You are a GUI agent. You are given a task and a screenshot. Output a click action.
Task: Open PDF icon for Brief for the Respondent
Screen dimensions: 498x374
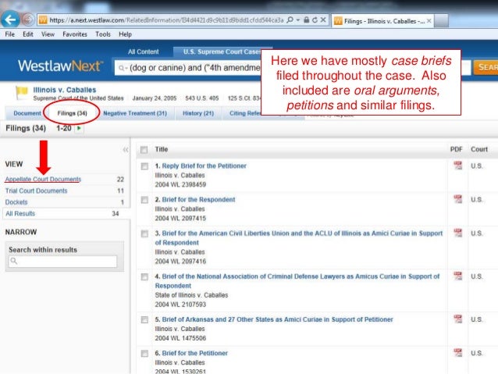click(457, 199)
